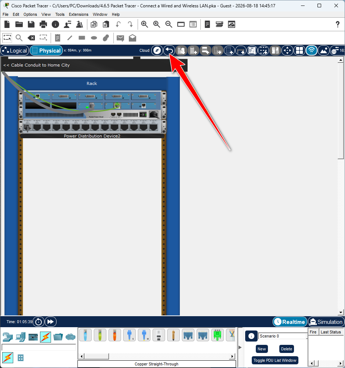Open the Edit menu
The height and width of the screenshot is (368, 345).
16,14
